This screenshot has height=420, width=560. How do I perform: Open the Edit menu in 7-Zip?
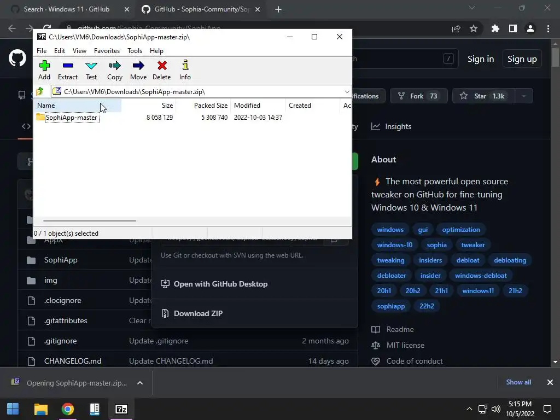[x=59, y=51]
